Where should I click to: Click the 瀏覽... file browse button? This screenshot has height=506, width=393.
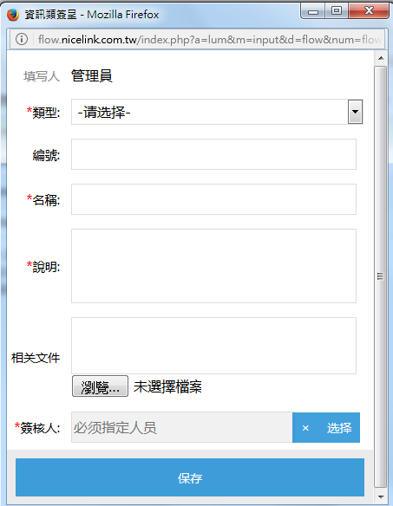100,386
